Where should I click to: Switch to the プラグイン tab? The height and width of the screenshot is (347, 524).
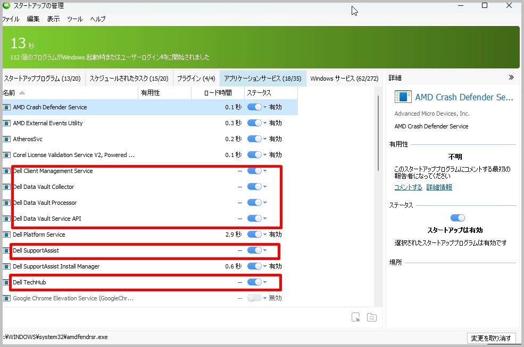click(x=196, y=79)
